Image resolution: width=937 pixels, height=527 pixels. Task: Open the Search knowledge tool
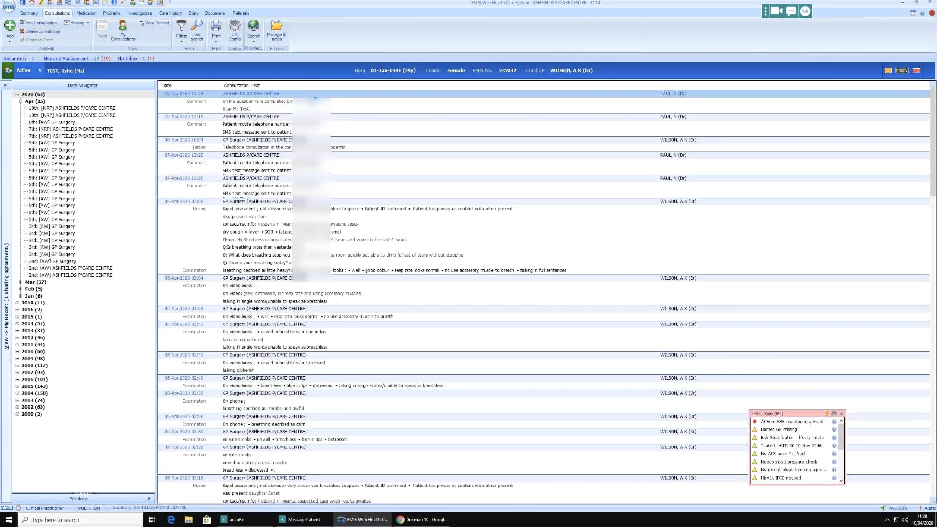click(253, 28)
